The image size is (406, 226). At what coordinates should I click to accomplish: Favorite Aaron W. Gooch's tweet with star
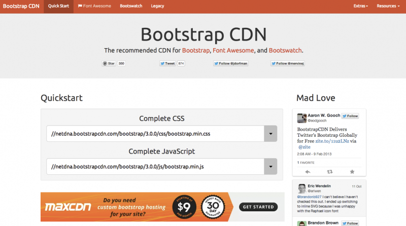pos(352,172)
